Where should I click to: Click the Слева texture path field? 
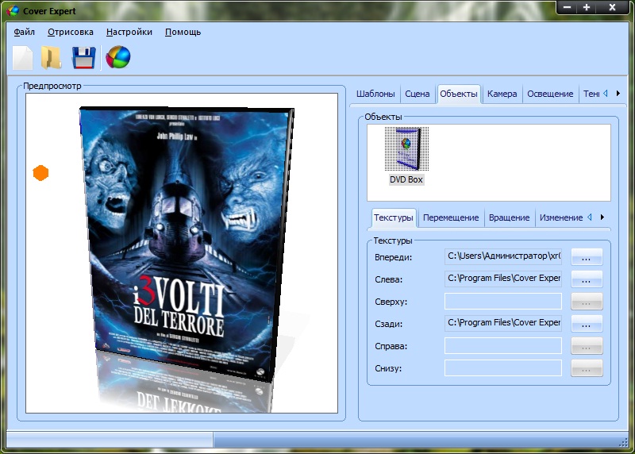pyautogui.click(x=503, y=279)
